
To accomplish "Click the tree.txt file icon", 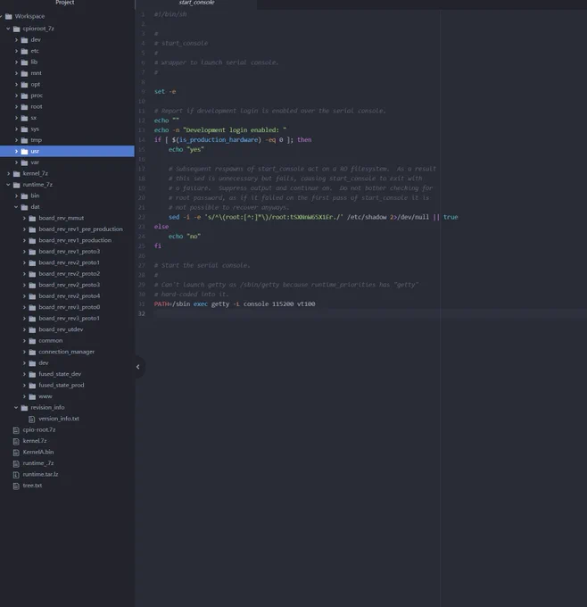I will pyautogui.click(x=16, y=486).
